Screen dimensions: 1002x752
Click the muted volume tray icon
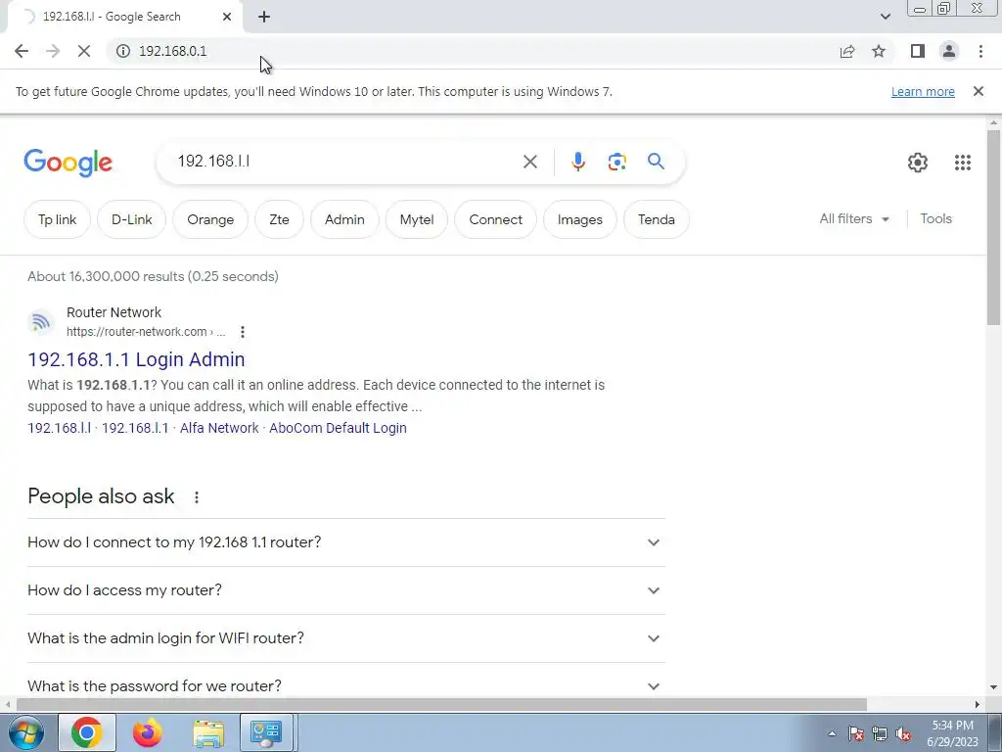click(x=903, y=733)
